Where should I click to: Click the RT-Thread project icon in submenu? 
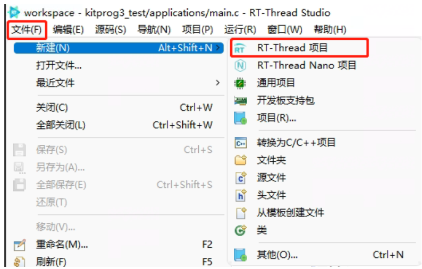[x=240, y=48]
